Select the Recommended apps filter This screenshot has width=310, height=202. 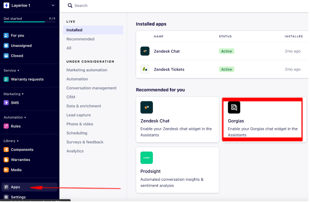pyautogui.click(x=80, y=39)
